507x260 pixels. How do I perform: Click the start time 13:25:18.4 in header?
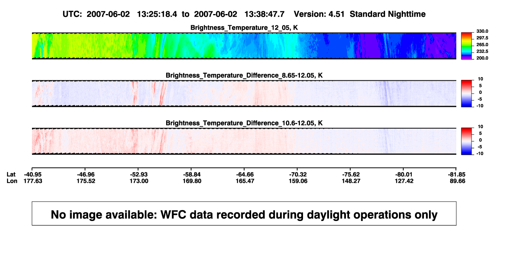tap(157, 14)
